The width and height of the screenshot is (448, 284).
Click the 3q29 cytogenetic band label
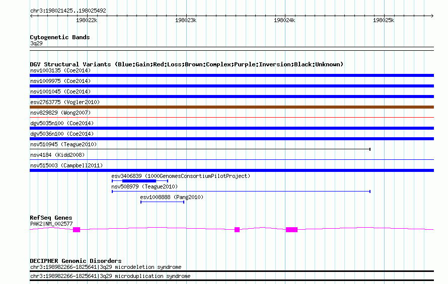36,43
